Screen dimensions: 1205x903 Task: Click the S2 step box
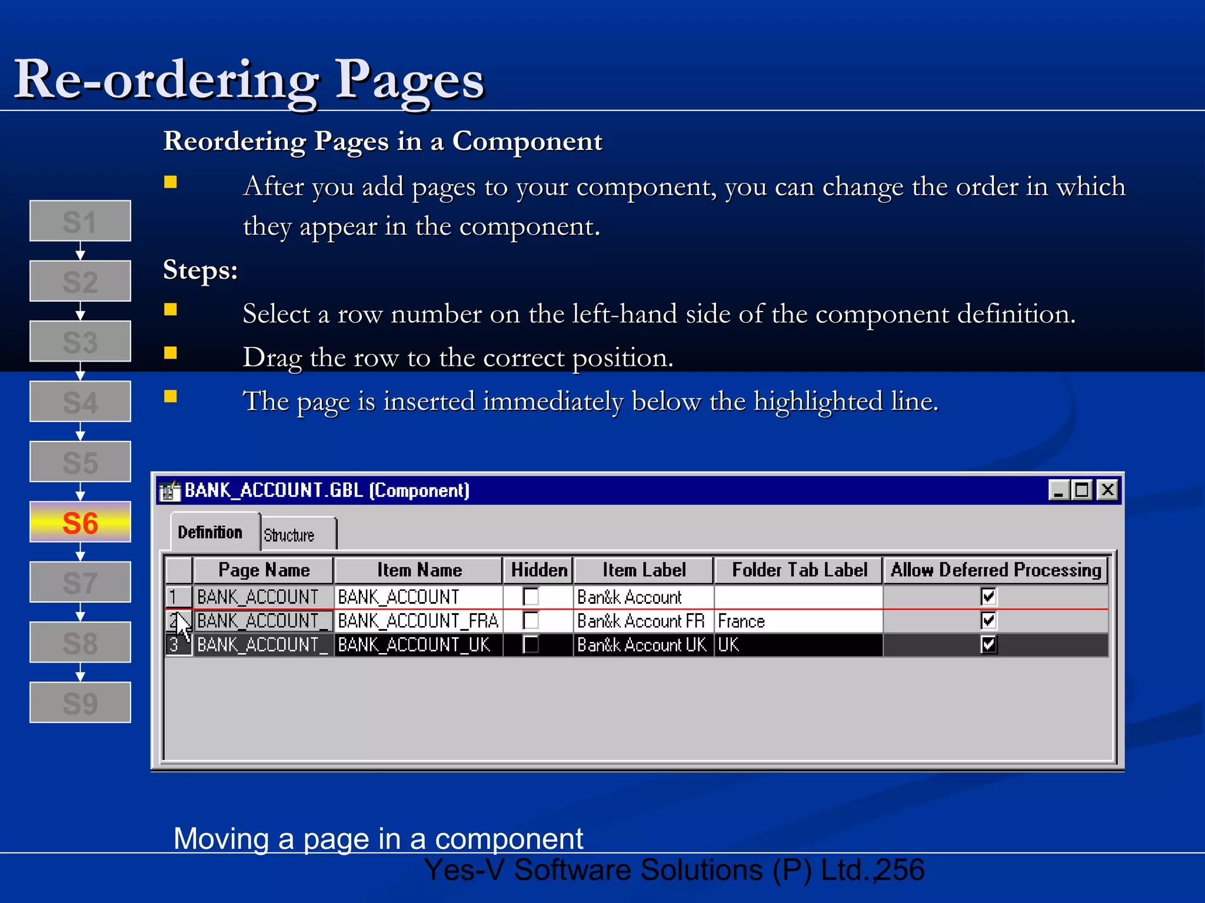click(x=80, y=281)
